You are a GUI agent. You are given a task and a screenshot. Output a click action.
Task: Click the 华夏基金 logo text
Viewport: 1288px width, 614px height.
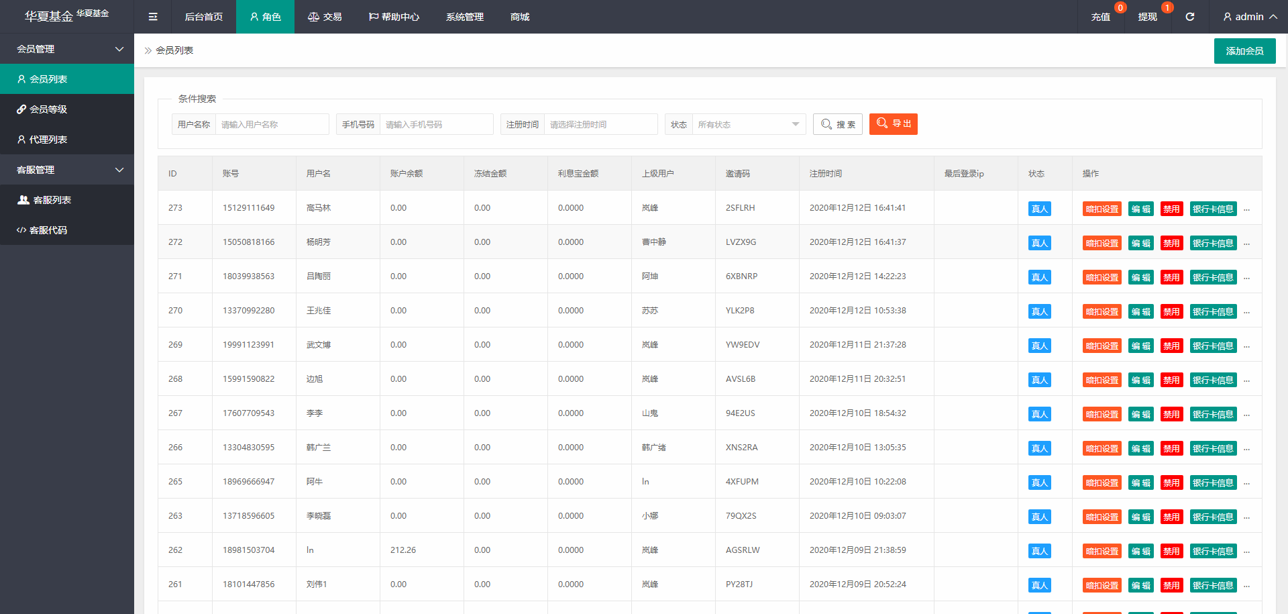(x=49, y=16)
